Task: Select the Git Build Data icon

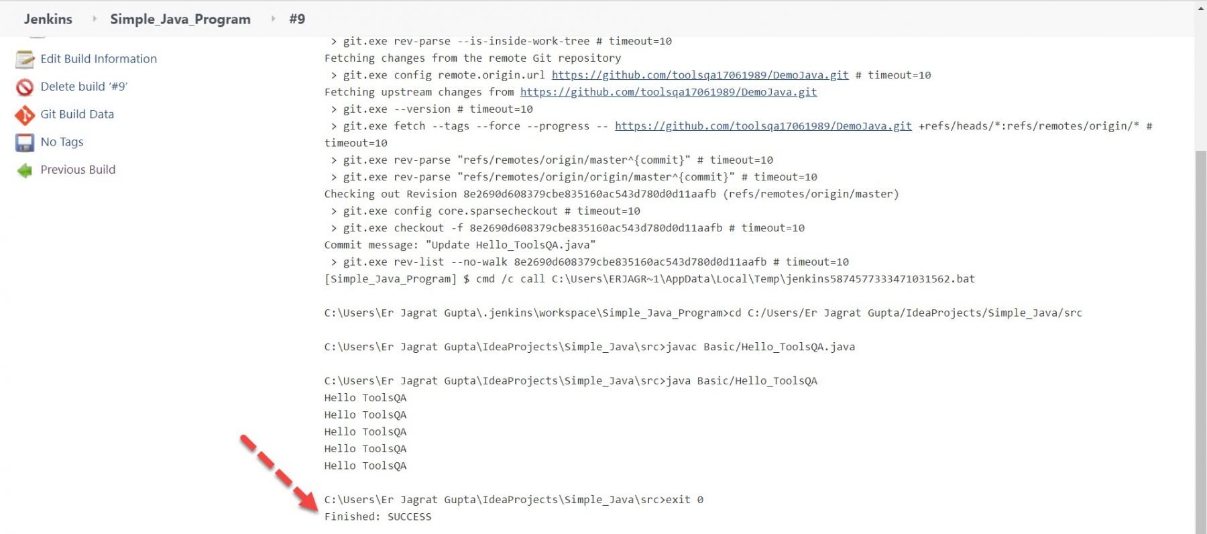Action: (x=24, y=114)
